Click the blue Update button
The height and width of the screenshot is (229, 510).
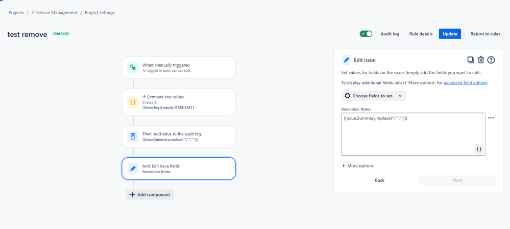tap(450, 34)
